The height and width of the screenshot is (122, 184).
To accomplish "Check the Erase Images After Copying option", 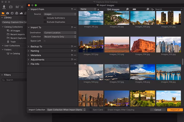I will click(106, 110).
